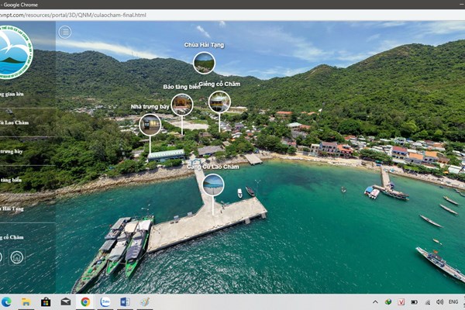Open Microsoft Edge from the taskbar

6,302
